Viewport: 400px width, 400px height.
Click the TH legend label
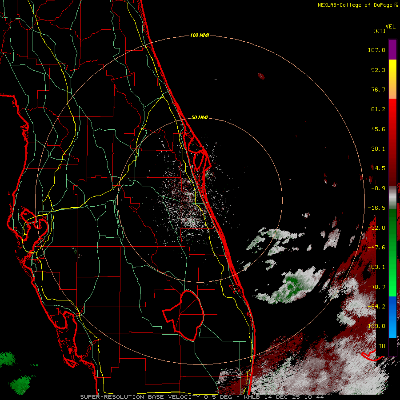382,346
